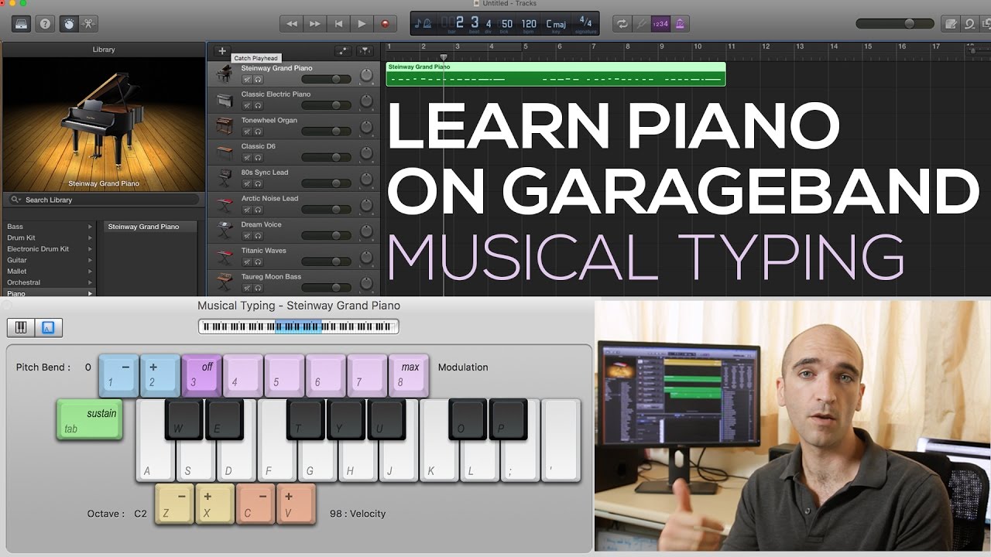
Task: Select the Titanic Waves track icon
Action: [x=225, y=257]
